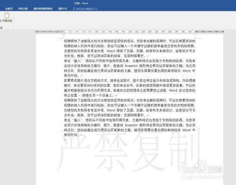The width and height of the screenshot is (236, 185).
Task: Click the 告诉我您想要做什么 search box
Action: coord(87,9)
